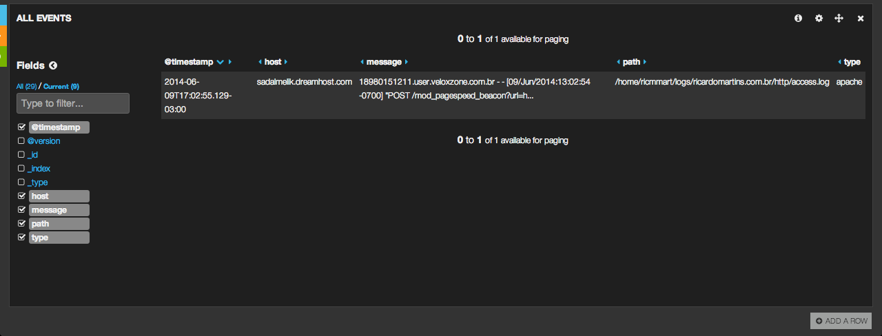Open the panel info icon
The height and width of the screenshot is (336, 882).
point(798,19)
